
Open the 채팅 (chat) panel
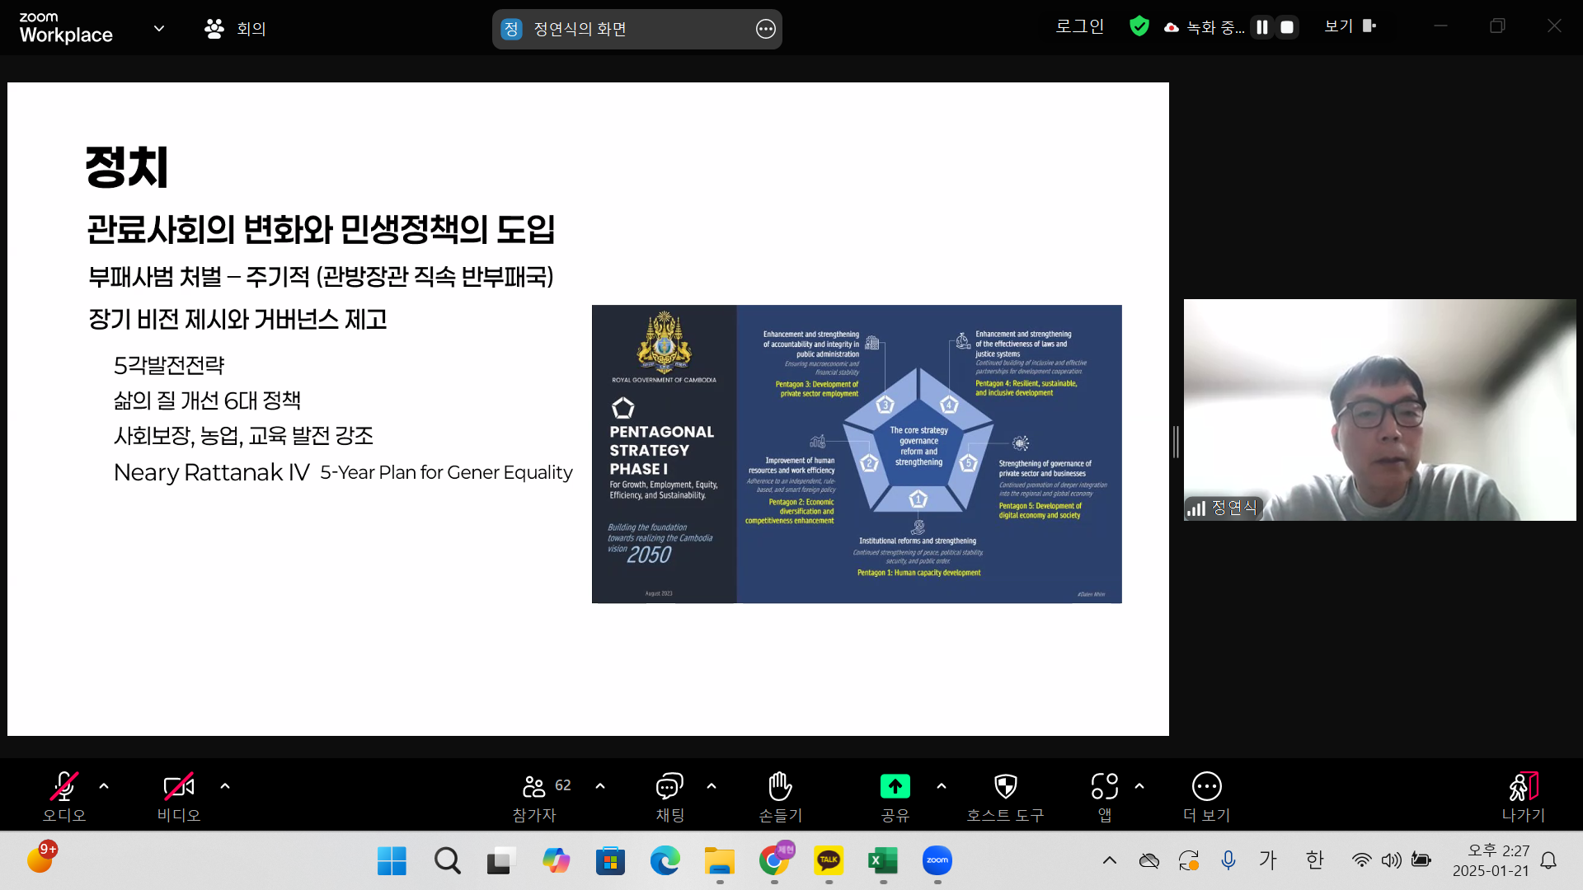pyautogui.click(x=669, y=794)
